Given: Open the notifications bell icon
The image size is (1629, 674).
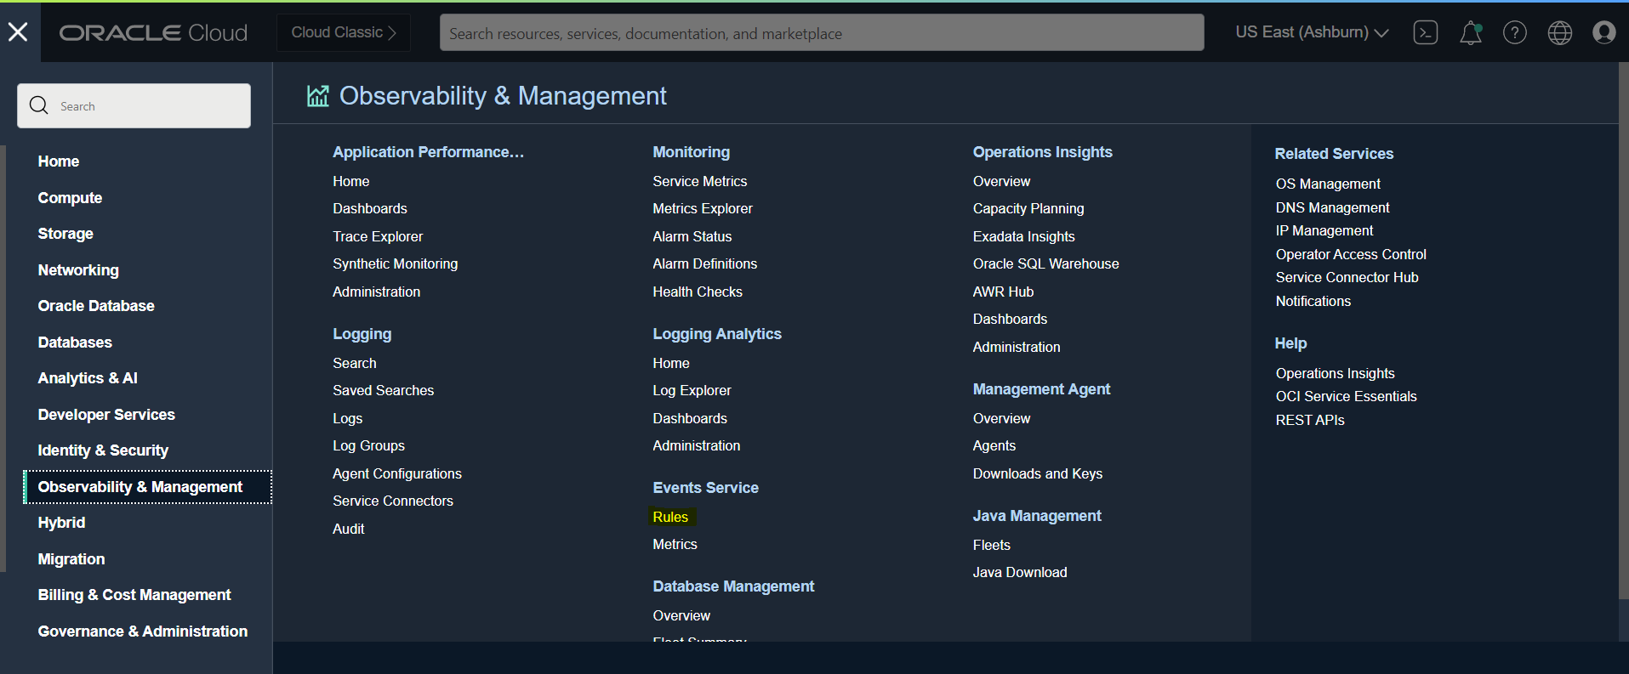Looking at the screenshot, I should [x=1470, y=33].
